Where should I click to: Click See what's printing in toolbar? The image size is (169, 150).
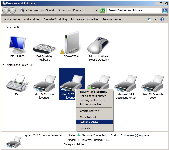55,19
